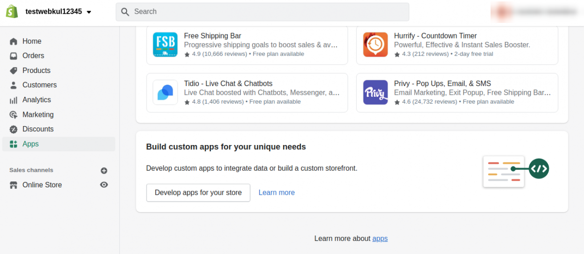Click the Home house icon
Screen dimensions: 584x254
14,41
